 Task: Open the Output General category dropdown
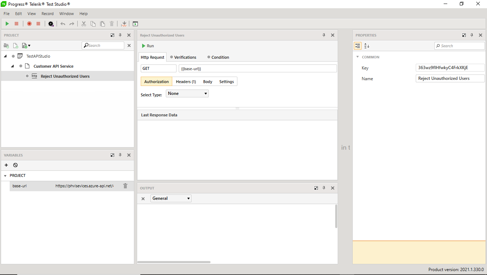171,198
